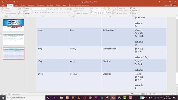Switch to the Design tab

(x=23, y=5)
